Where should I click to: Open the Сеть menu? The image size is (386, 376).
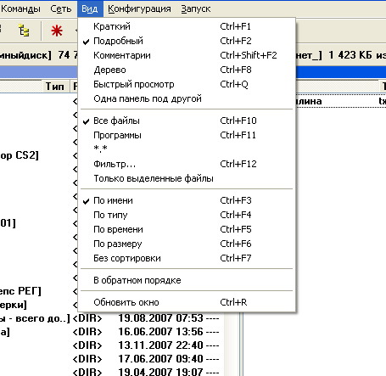(60, 8)
